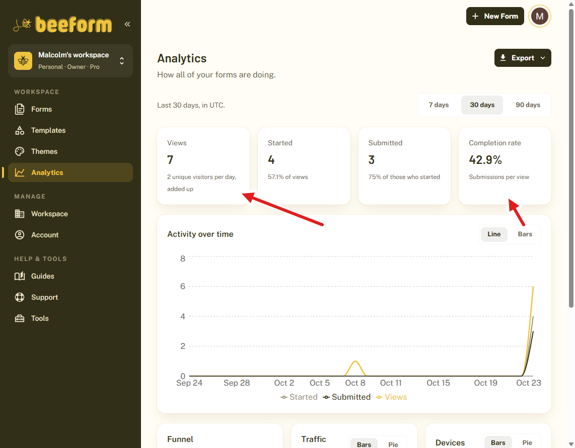The image size is (575, 448).
Task: Click the bee workspace avatar icon
Action: [x=23, y=60]
